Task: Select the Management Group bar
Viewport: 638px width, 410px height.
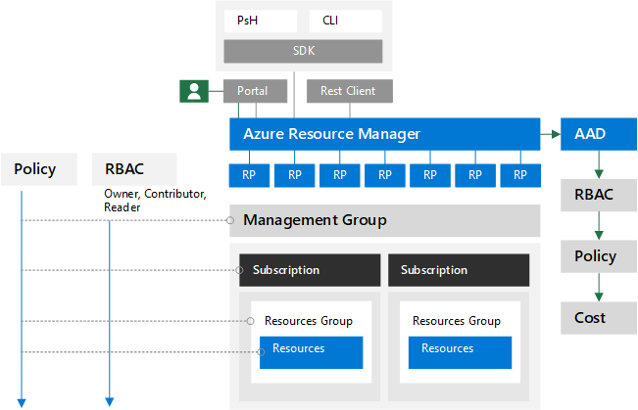Action: pos(384,220)
